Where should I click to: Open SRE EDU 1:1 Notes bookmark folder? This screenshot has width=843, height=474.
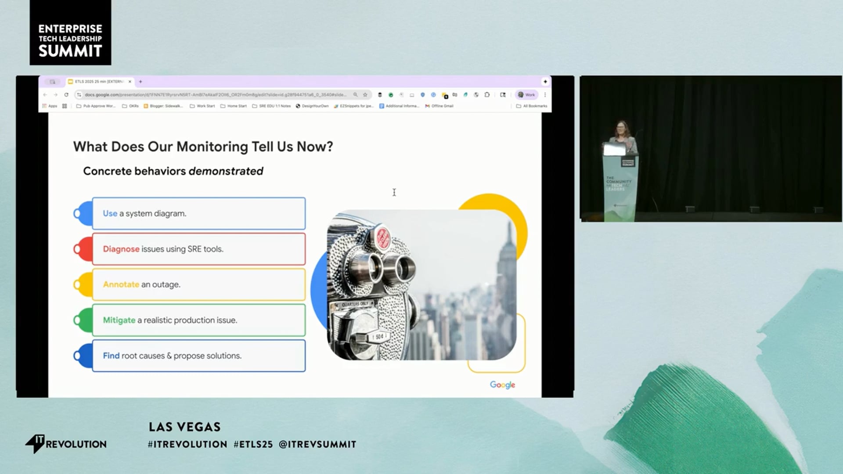click(271, 106)
